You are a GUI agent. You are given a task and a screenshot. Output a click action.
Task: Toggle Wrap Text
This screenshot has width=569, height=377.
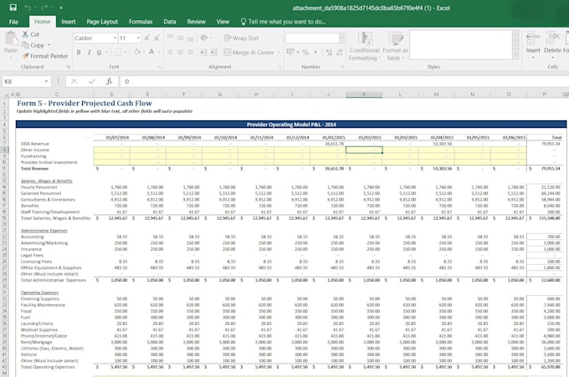pos(241,38)
